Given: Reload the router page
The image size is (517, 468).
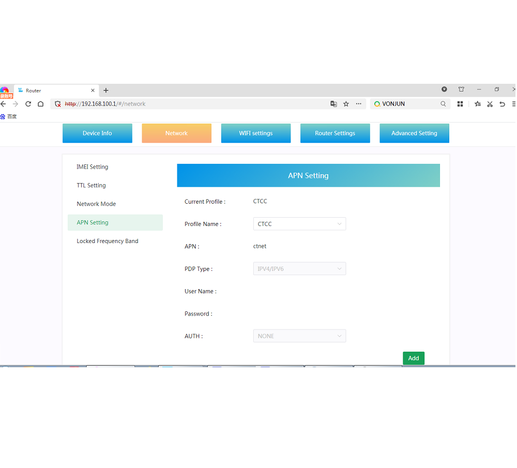Looking at the screenshot, I should tap(28, 104).
